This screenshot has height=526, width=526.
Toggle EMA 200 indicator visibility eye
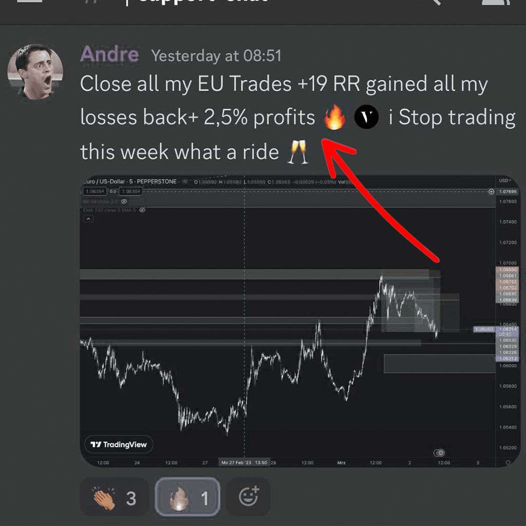pyautogui.click(x=142, y=210)
